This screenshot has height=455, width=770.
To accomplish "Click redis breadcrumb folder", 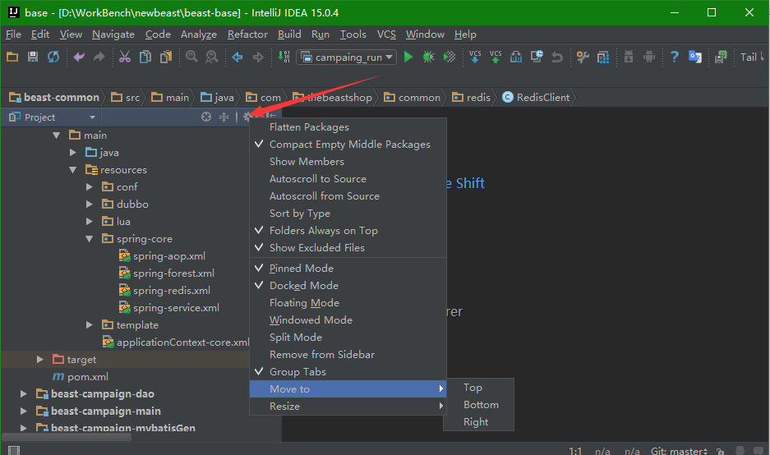I will pyautogui.click(x=472, y=98).
